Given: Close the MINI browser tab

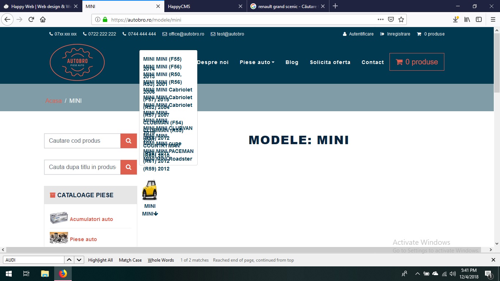Looking at the screenshot, I should 158,6.
